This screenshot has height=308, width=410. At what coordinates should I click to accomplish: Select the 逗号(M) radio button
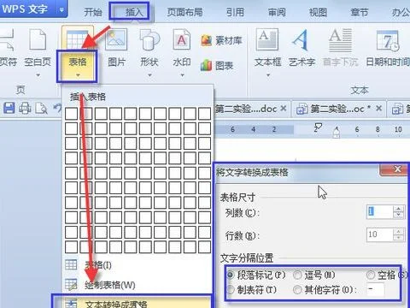297,275
